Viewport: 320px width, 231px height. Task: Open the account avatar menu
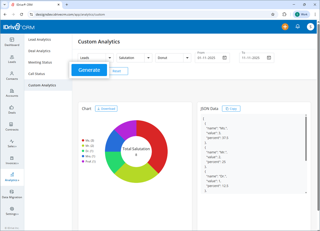click(x=310, y=27)
